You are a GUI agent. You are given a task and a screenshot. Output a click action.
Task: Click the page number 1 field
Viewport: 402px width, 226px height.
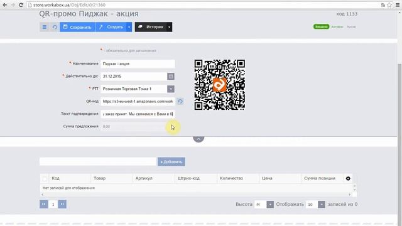pyautogui.click(x=53, y=204)
